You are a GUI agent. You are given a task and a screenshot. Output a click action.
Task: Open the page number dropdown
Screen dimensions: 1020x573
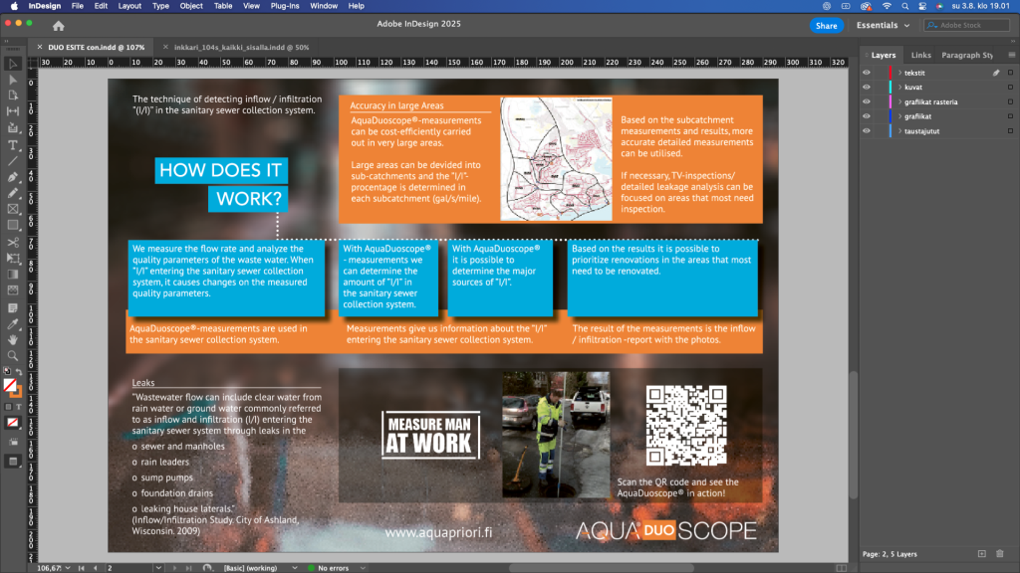158,568
